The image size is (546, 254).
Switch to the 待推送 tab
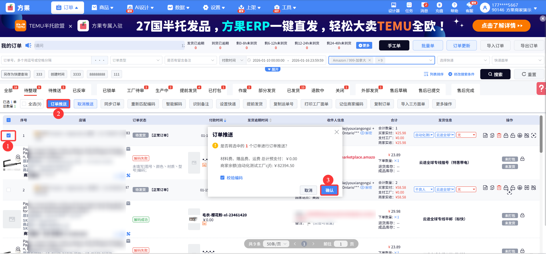pyautogui.click(x=55, y=91)
